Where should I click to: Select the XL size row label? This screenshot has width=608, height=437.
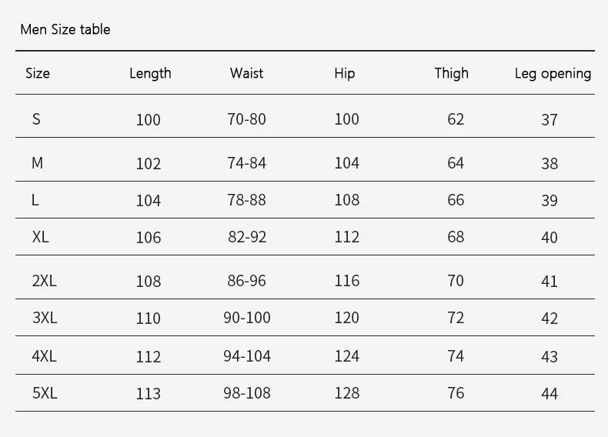pyautogui.click(x=40, y=237)
